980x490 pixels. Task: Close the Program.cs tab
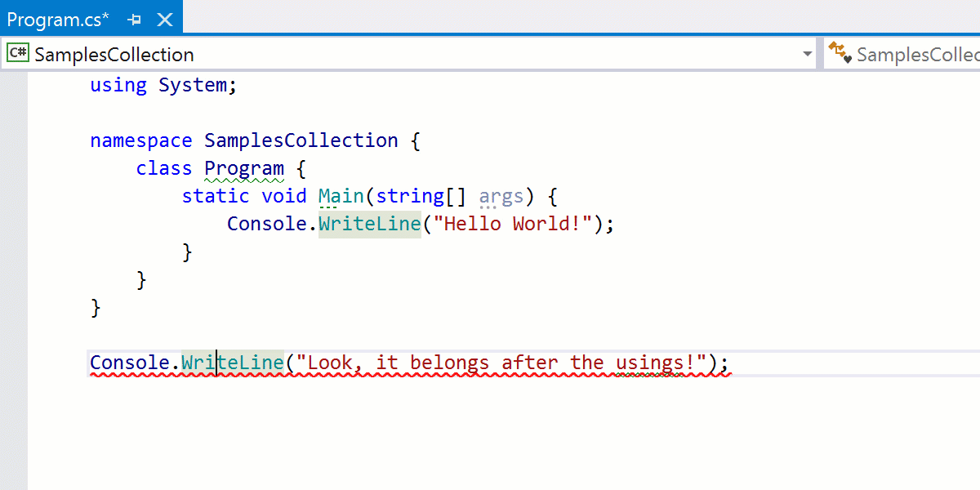(x=165, y=20)
